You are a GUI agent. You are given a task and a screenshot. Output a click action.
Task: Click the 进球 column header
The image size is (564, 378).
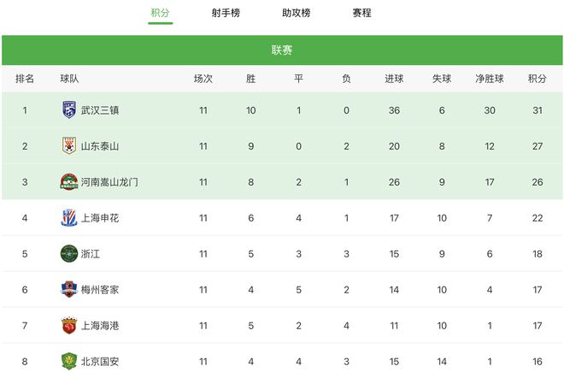tap(394, 79)
